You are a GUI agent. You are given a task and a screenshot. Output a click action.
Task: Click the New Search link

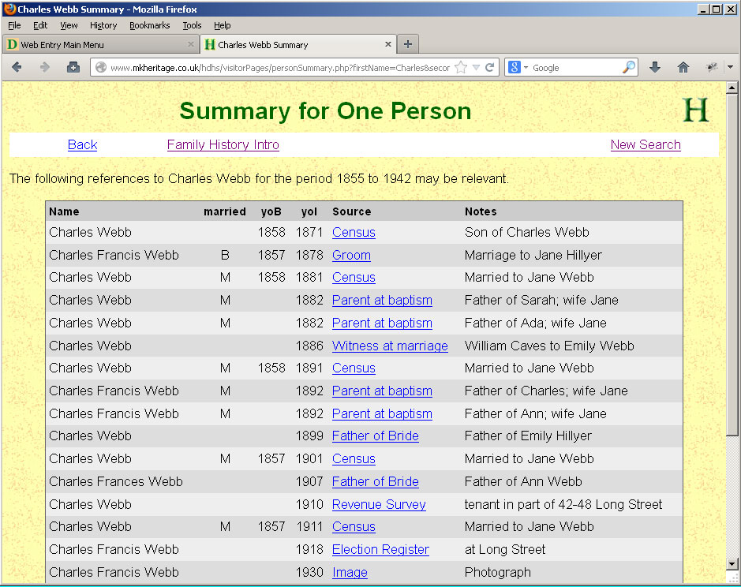pyautogui.click(x=645, y=144)
